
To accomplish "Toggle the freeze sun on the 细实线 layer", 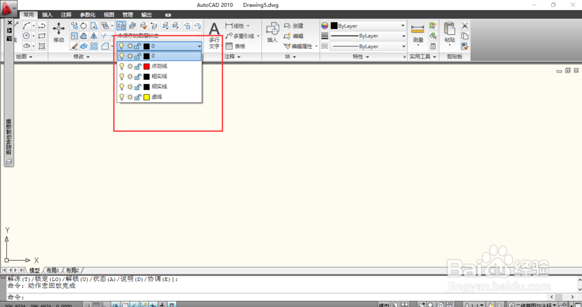I will pyautogui.click(x=130, y=86).
